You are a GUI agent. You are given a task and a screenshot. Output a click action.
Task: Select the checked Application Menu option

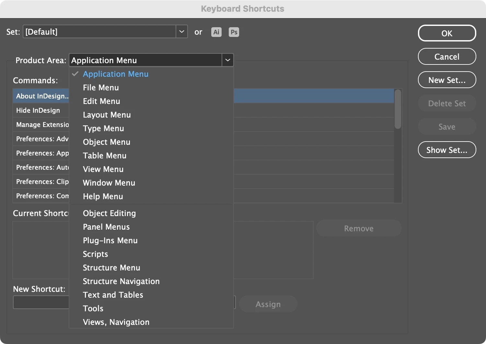point(151,74)
